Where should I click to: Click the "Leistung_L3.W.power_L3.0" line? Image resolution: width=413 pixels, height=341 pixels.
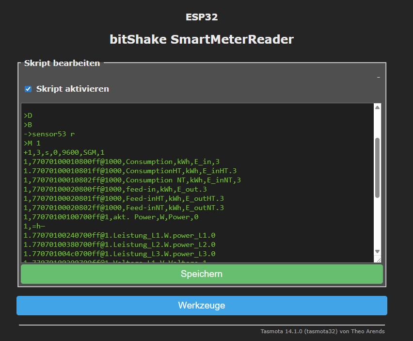[x=120, y=254]
